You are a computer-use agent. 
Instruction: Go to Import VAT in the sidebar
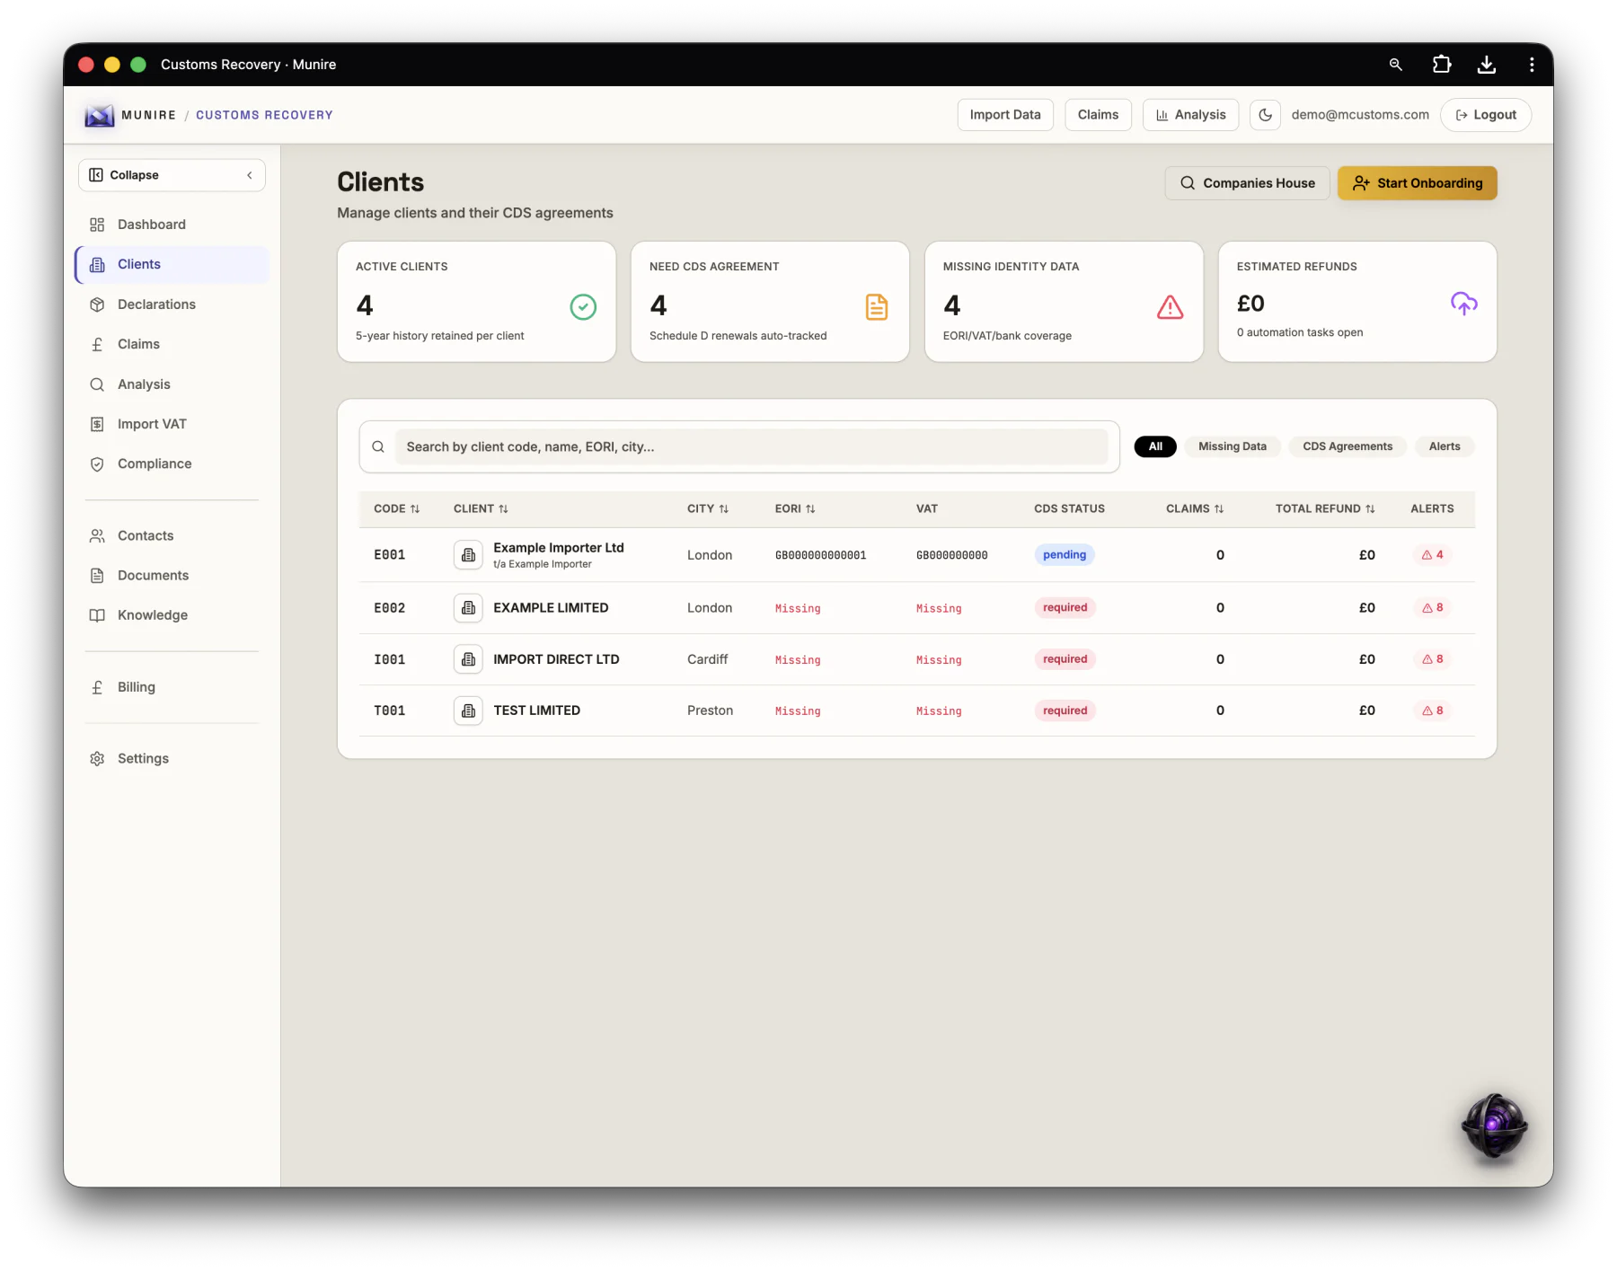coord(172,424)
